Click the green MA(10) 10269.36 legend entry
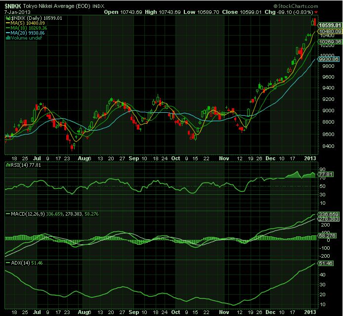This screenshot has height=316, width=343. pyautogui.click(x=26, y=28)
